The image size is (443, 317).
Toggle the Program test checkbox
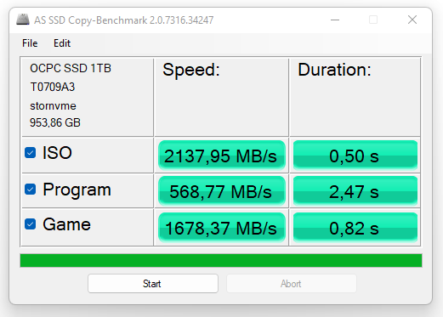click(x=31, y=190)
